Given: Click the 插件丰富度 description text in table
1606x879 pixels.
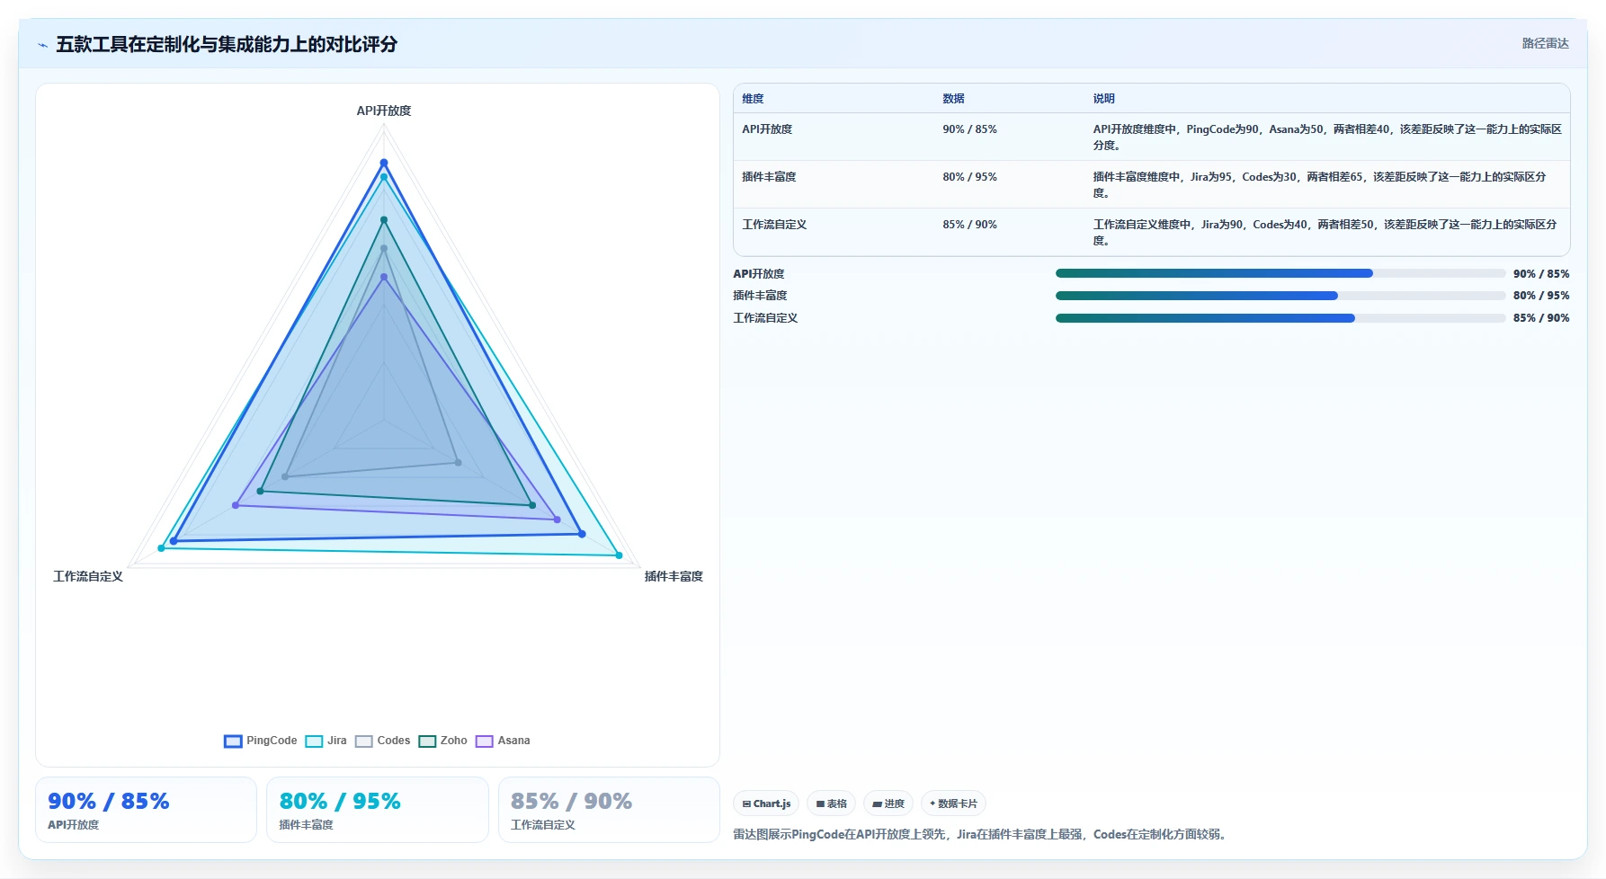Looking at the screenshot, I should coord(1320,185).
